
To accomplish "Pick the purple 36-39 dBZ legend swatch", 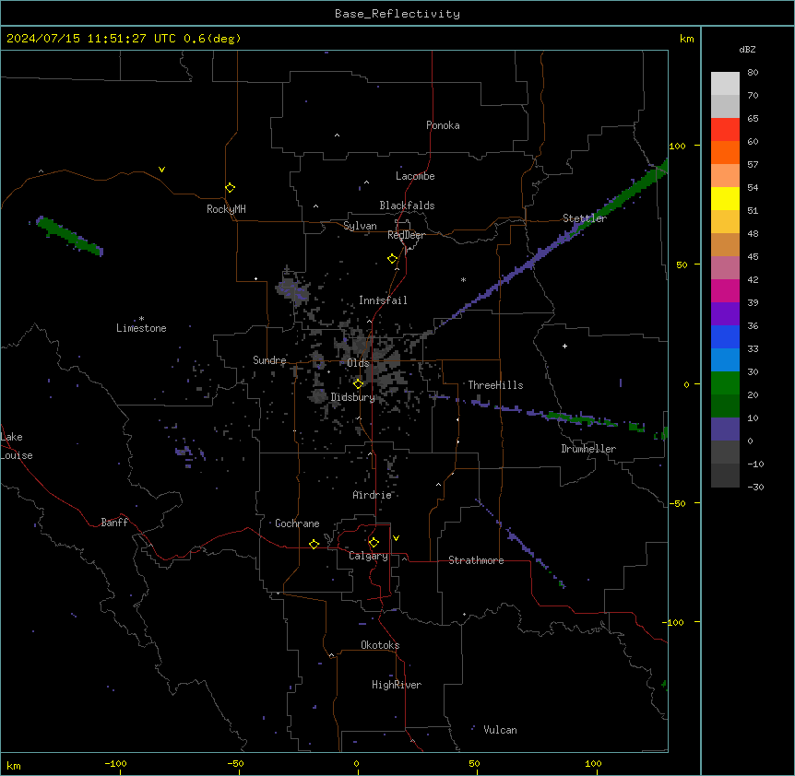I will 725,313.
